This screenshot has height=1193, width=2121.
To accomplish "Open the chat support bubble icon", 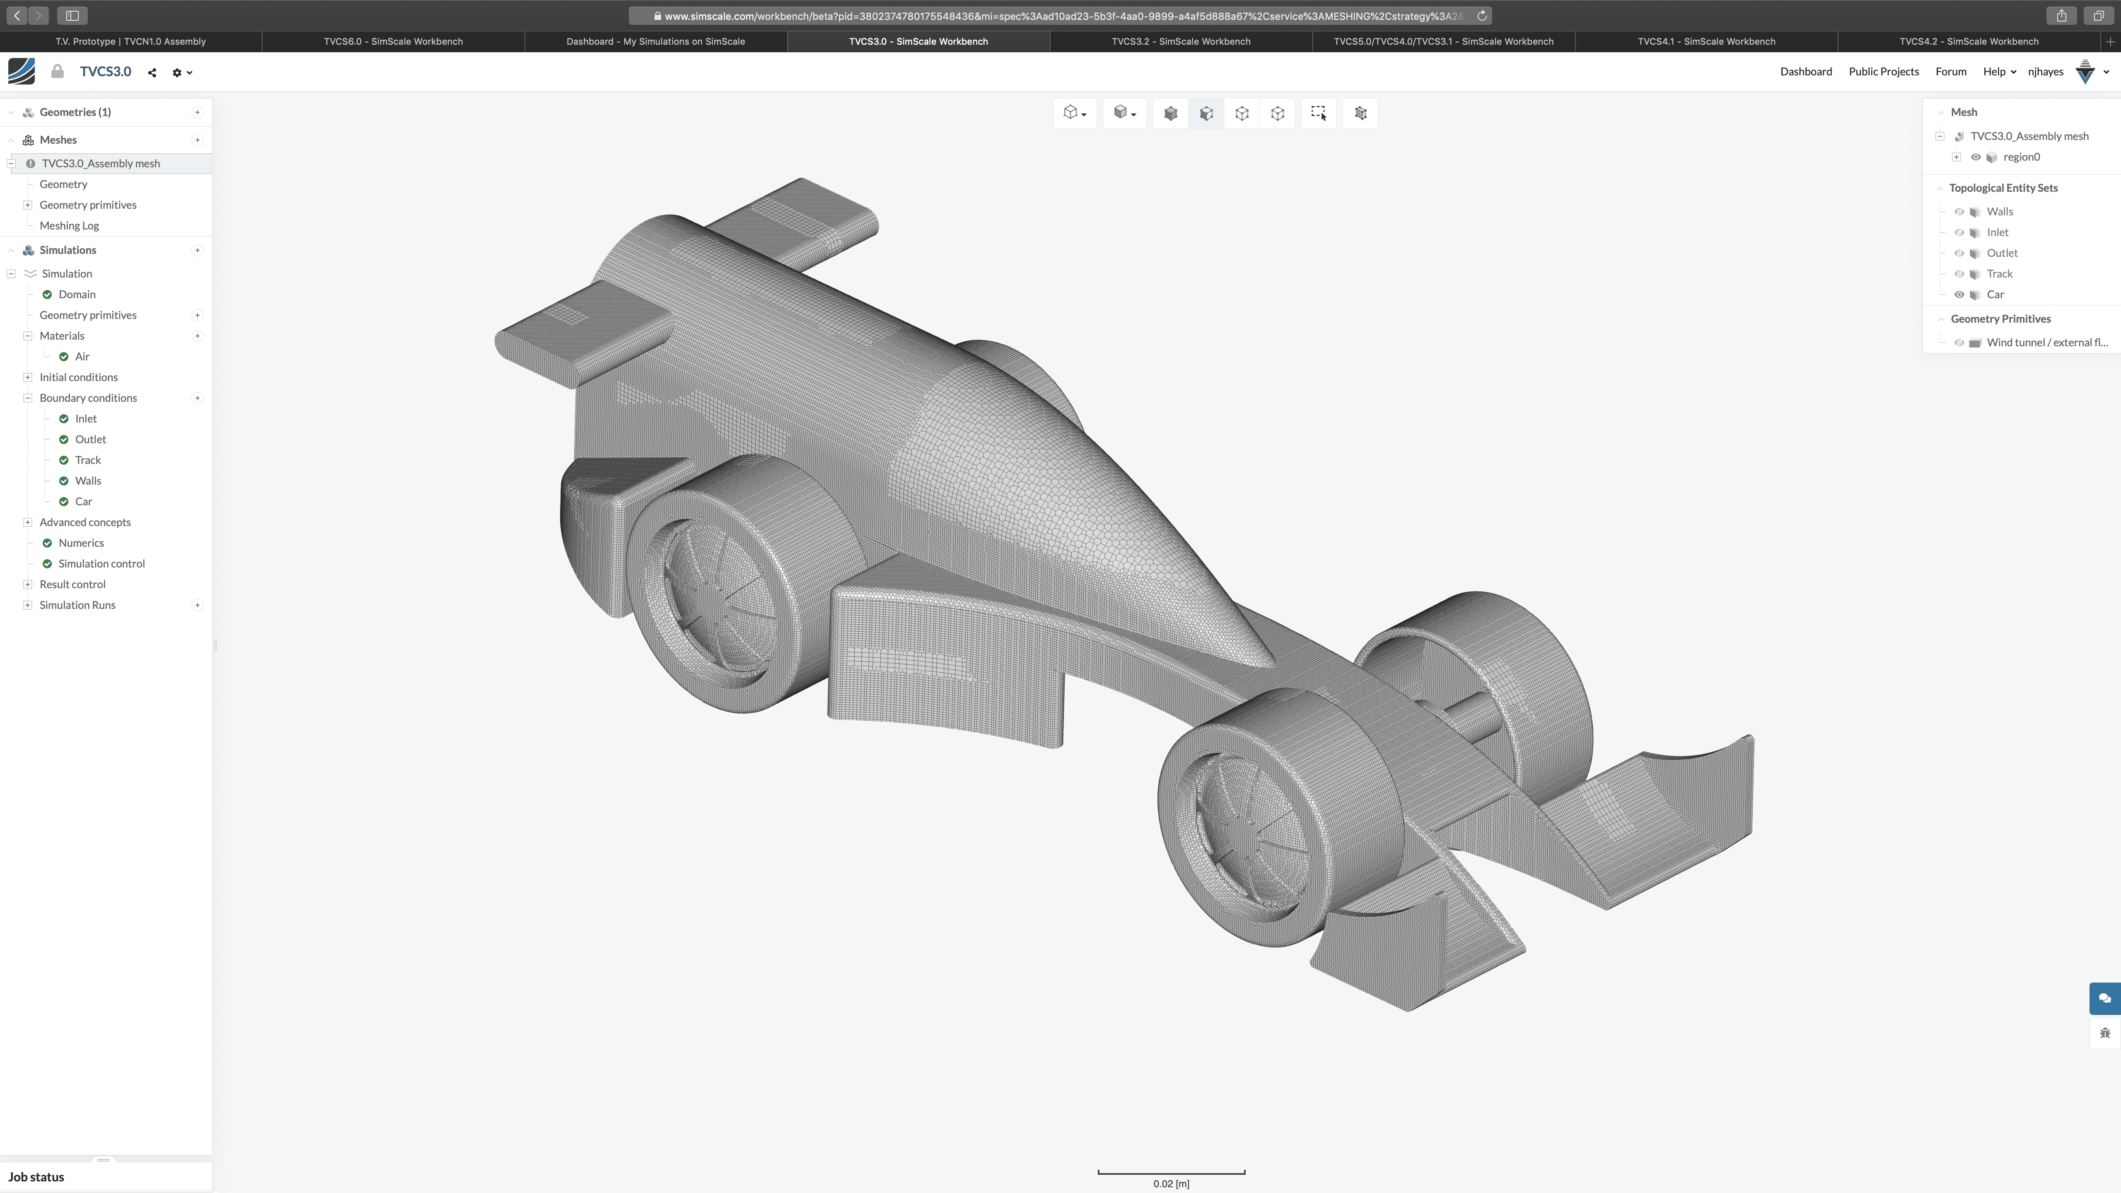I will 2104,998.
